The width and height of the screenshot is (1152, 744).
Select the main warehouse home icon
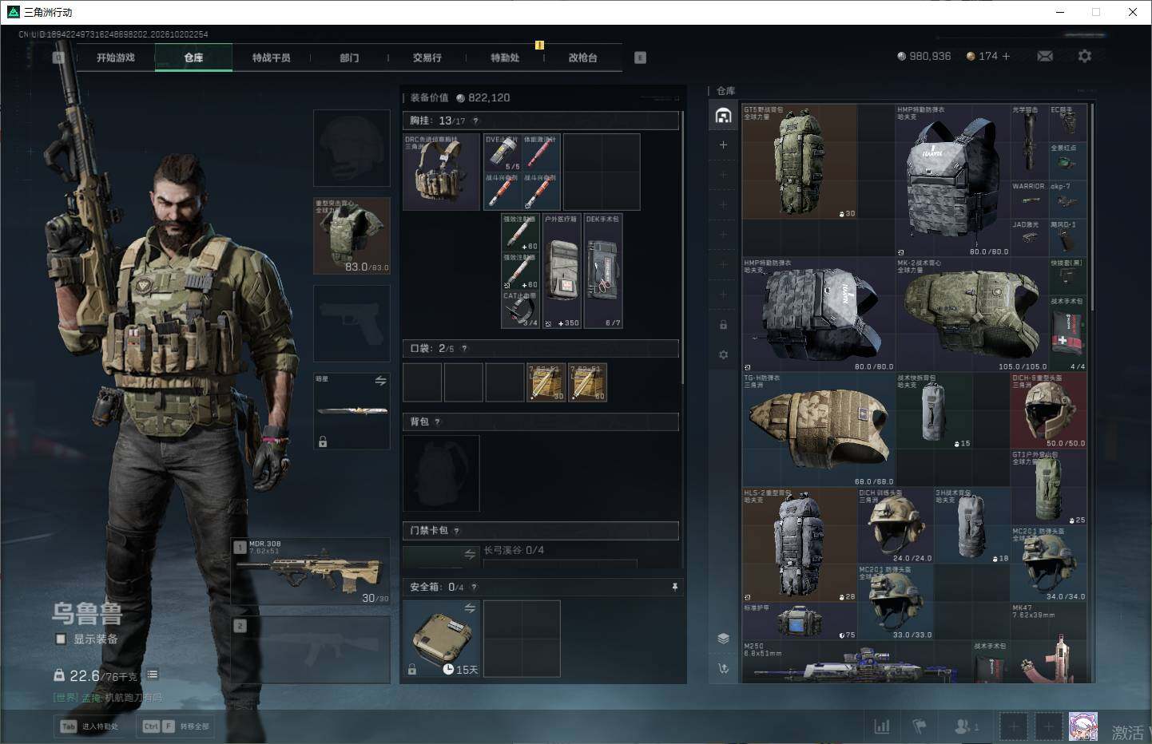[x=723, y=116]
